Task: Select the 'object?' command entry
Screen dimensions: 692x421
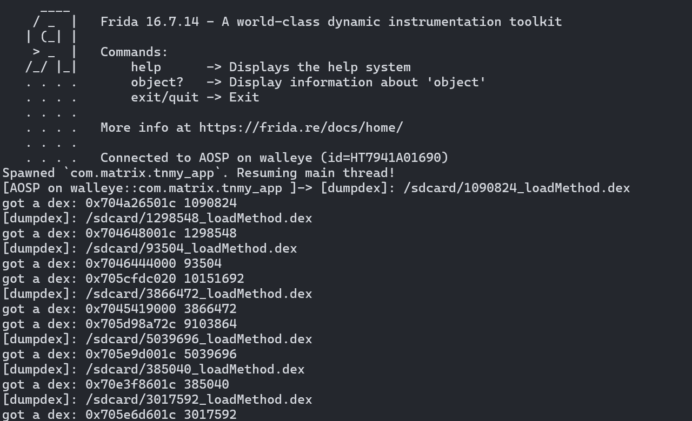Action: (x=308, y=82)
